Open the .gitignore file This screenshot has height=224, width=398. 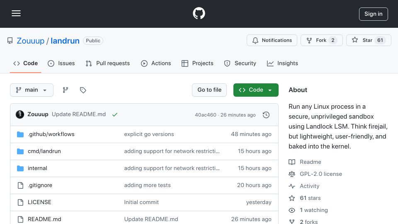(x=40, y=185)
